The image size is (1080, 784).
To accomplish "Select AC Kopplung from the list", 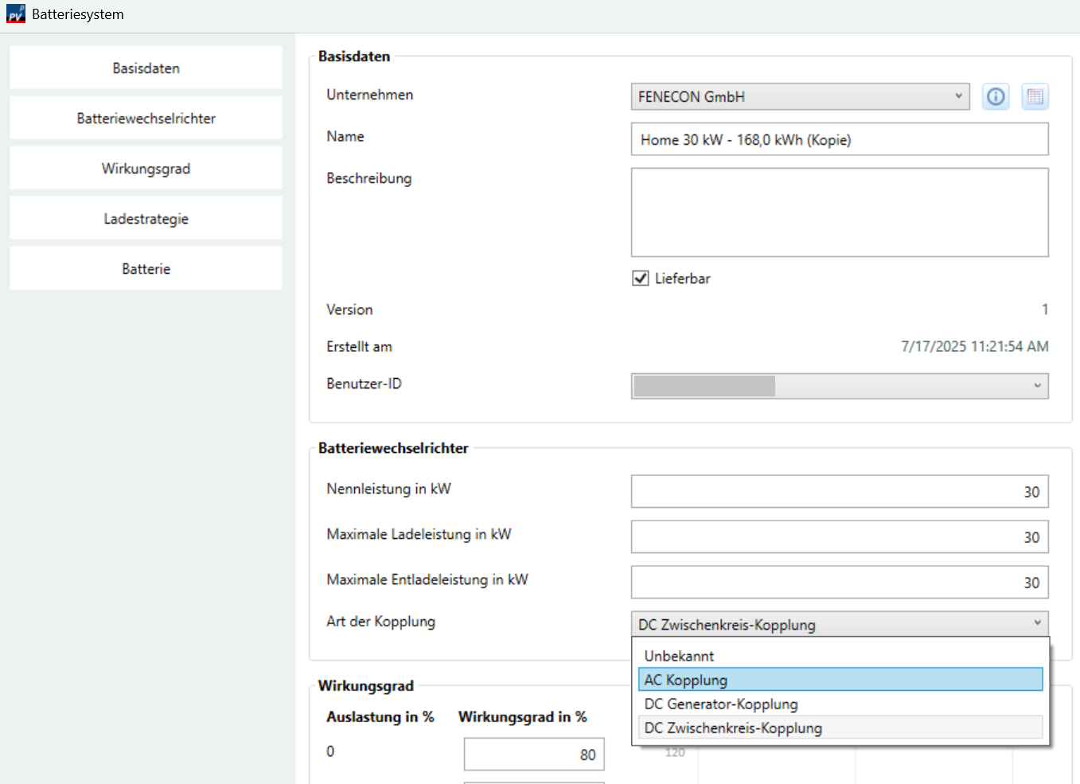I will pyautogui.click(x=840, y=680).
